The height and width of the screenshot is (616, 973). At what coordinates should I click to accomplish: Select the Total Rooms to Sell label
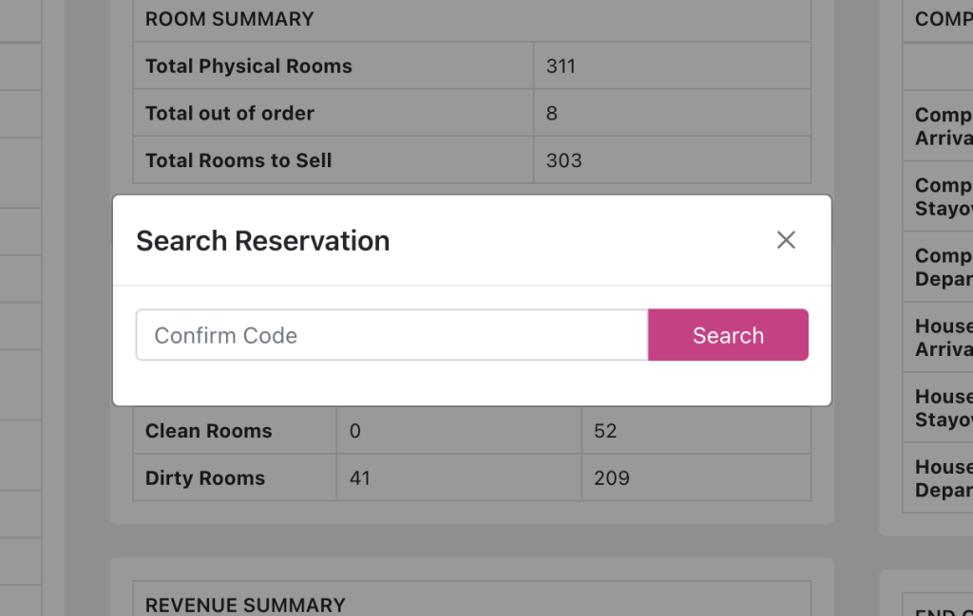point(238,160)
